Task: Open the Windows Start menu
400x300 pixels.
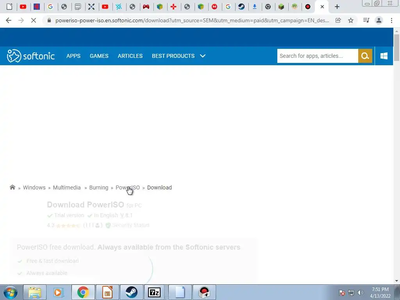Action: [x=11, y=292]
